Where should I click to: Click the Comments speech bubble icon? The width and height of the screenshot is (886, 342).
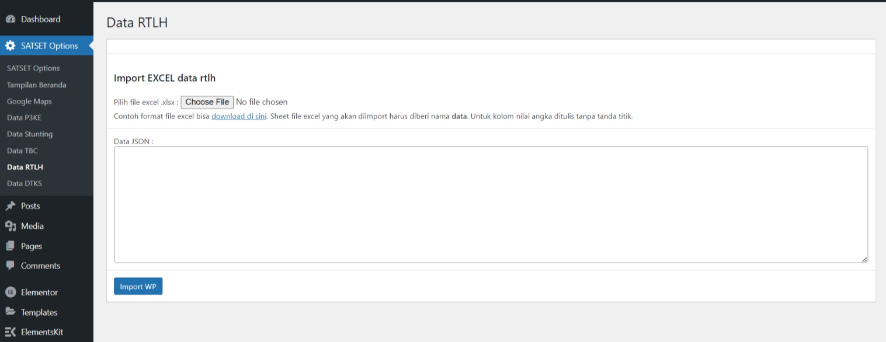(x=11, y=266)
